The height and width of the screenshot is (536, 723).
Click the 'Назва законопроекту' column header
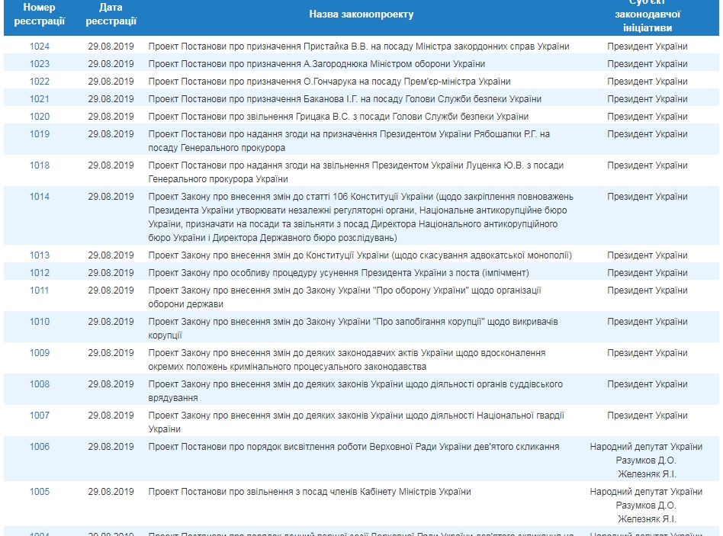click(x=361, y=14)
